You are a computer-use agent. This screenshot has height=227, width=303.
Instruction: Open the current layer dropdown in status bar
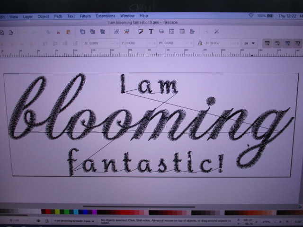click(x=74, y=221)
